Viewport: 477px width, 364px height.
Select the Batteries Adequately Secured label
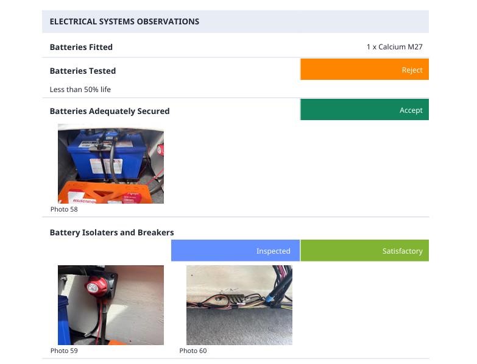click(110, 111)
